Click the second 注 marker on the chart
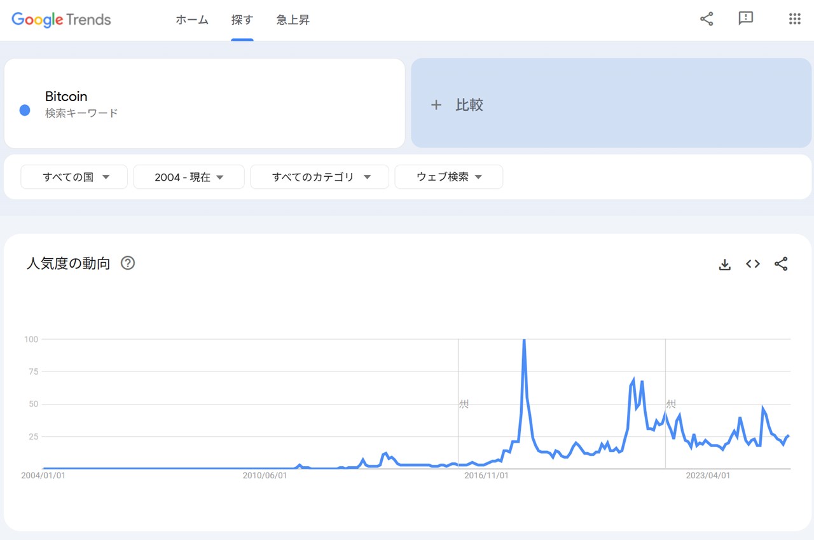 (671, 404)
